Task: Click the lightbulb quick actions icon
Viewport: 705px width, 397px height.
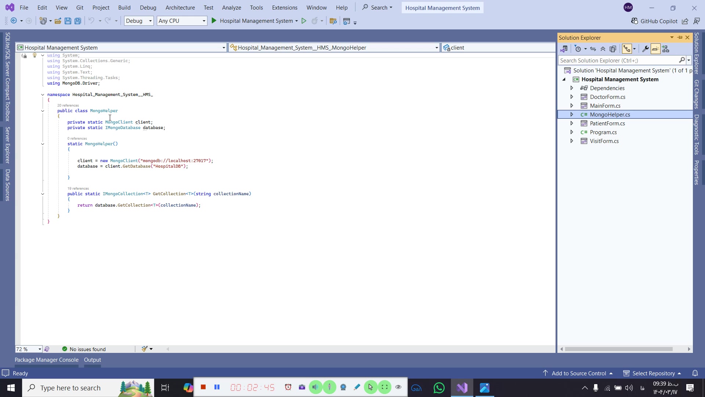Action: (35, 55)
